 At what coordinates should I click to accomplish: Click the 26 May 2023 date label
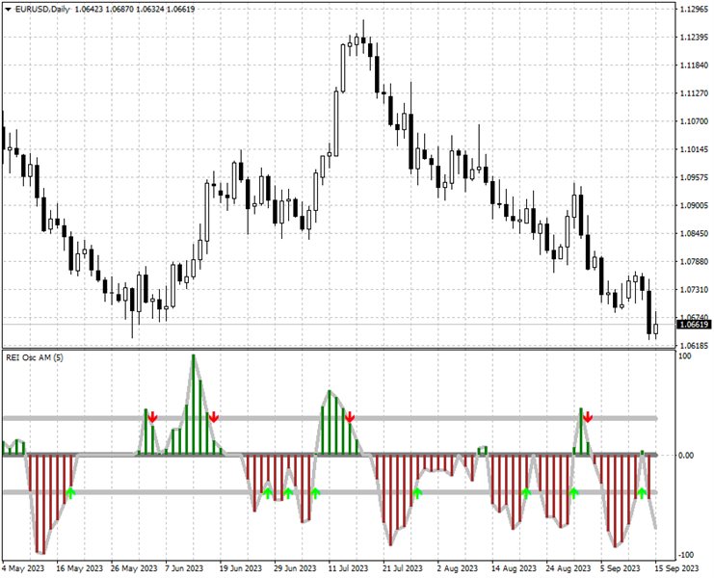click(x=134, y=568)
